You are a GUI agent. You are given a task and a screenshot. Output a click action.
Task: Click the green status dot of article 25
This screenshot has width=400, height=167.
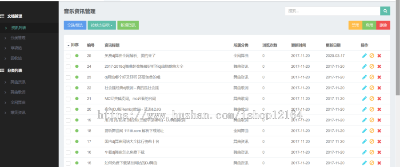click(x=77, y=56)
